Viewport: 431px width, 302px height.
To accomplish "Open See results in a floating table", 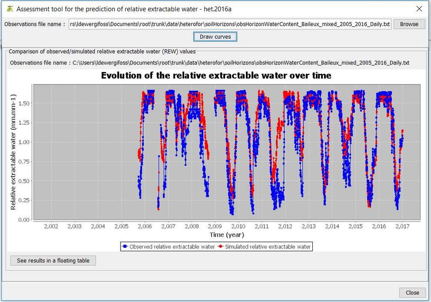I will tap(53, 260).
